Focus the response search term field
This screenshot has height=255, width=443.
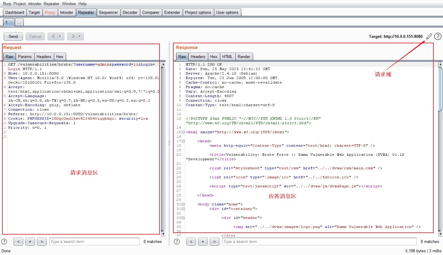click(x=320, y=241)
